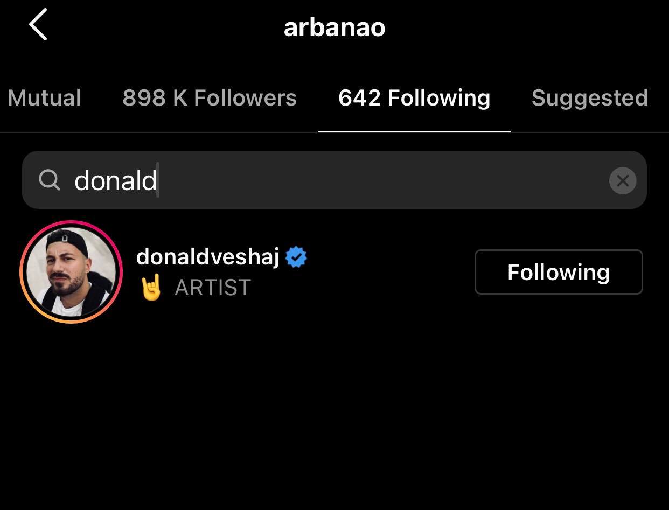Open donaldveshaj's story via profile picture

point(71,271)
